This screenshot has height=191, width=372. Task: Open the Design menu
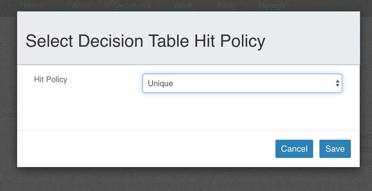click(271, 5)
